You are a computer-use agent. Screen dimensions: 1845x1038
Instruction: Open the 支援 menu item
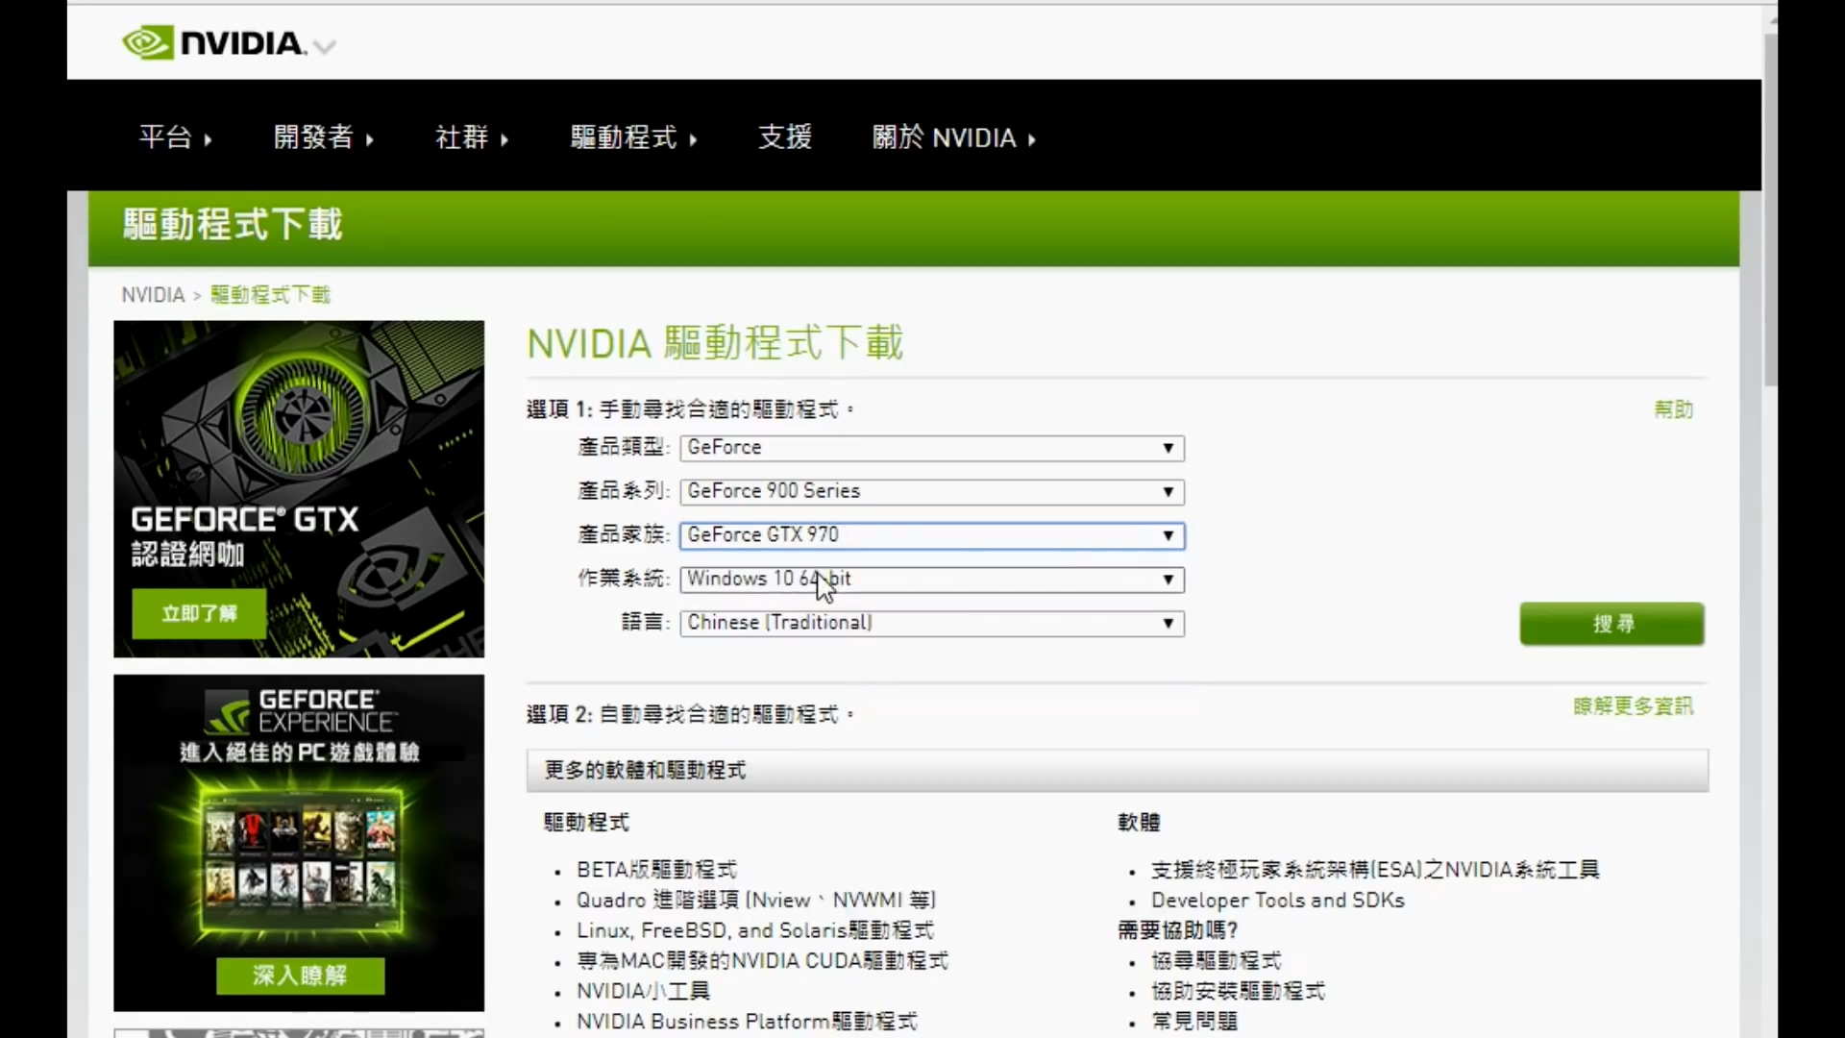click(x=784, y=137)
